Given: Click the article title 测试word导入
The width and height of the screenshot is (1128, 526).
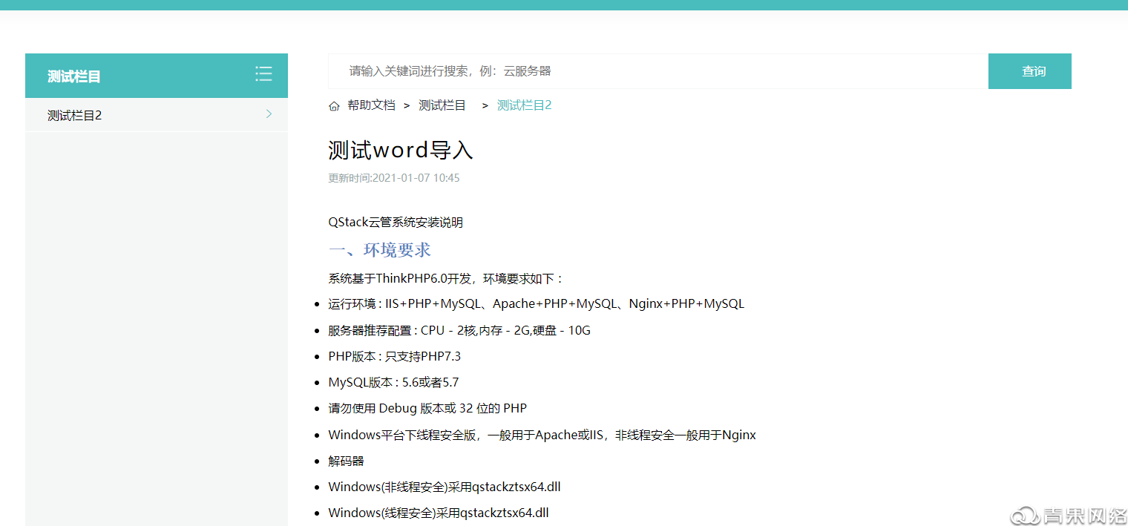Looking at the screenshot, I should click(x=401, y=151).
